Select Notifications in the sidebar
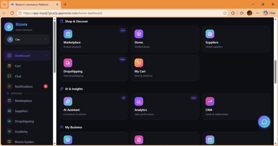 coord(27,86)
